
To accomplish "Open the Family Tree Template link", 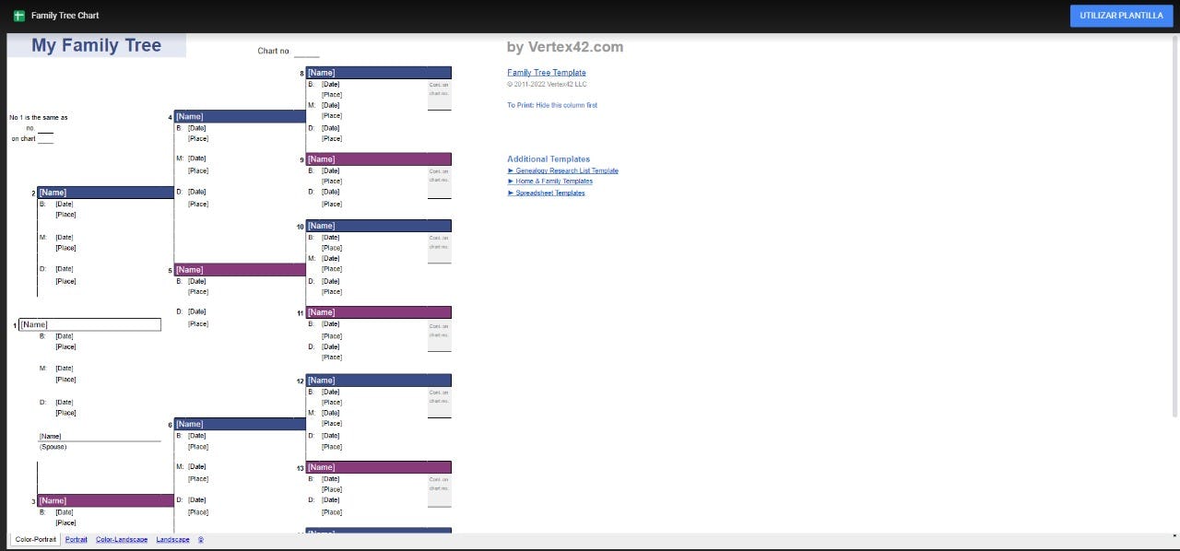I will 546,73.
